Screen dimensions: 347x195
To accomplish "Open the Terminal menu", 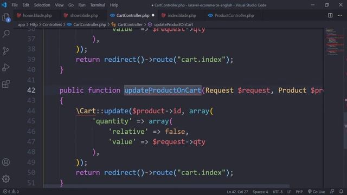I will point(98,5).
